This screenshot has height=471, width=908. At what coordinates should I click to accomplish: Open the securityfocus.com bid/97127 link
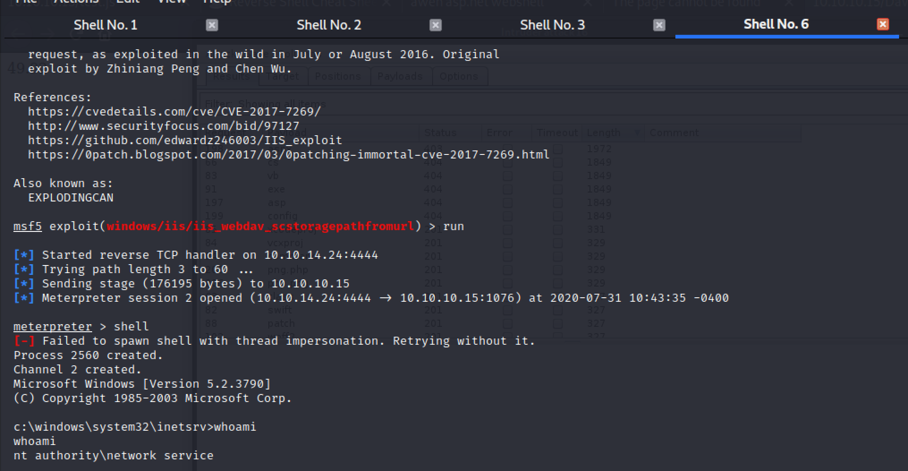164,126
